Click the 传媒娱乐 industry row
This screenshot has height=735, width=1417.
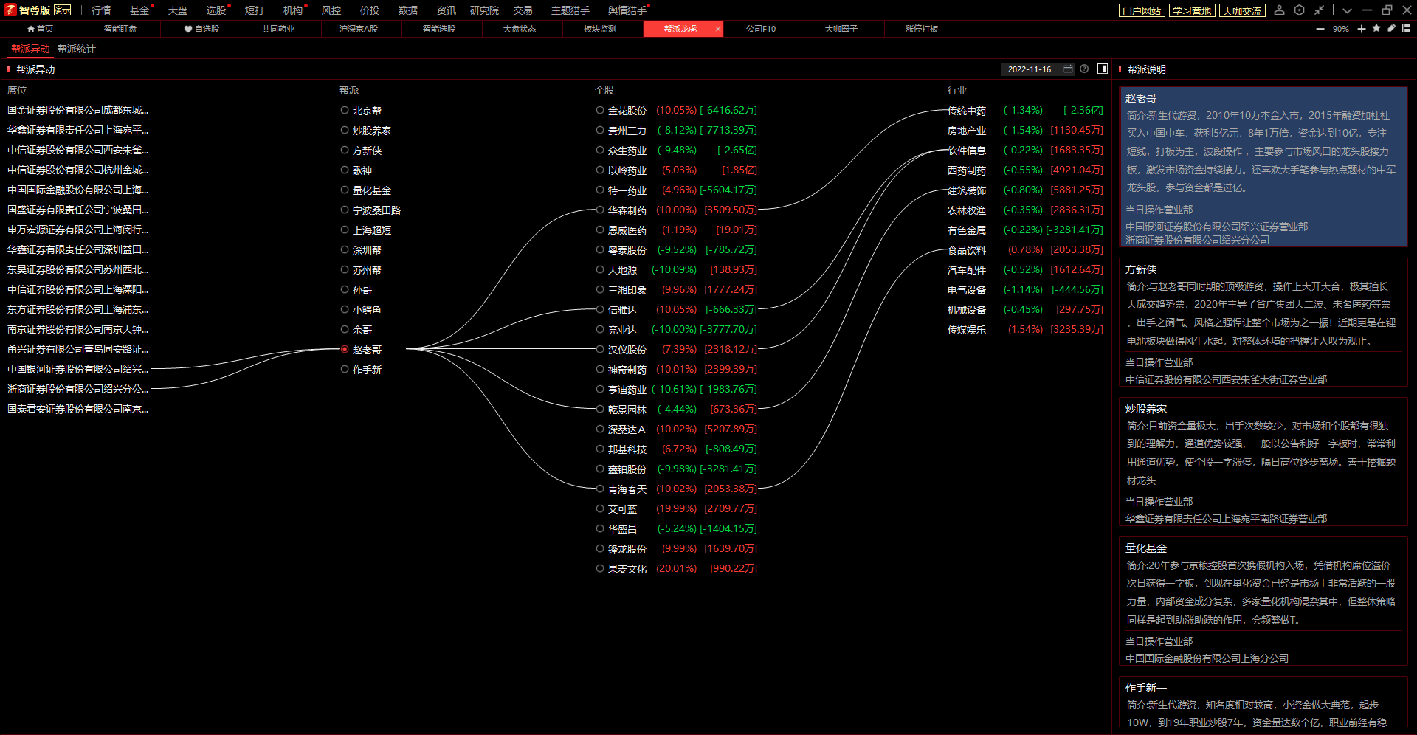point(1025,329)
